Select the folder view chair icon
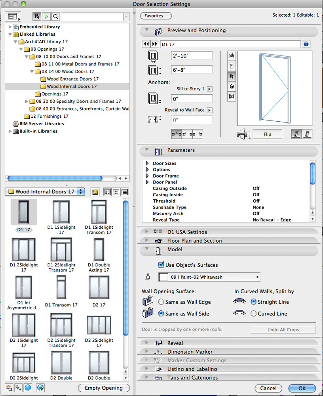 37,17
